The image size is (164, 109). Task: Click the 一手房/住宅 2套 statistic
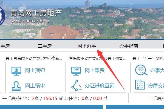pyautogui.click(x=21, y=98)
